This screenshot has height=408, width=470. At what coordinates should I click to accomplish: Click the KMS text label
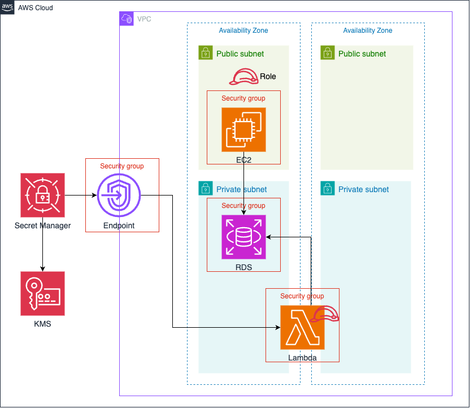[x=42, y=324]
